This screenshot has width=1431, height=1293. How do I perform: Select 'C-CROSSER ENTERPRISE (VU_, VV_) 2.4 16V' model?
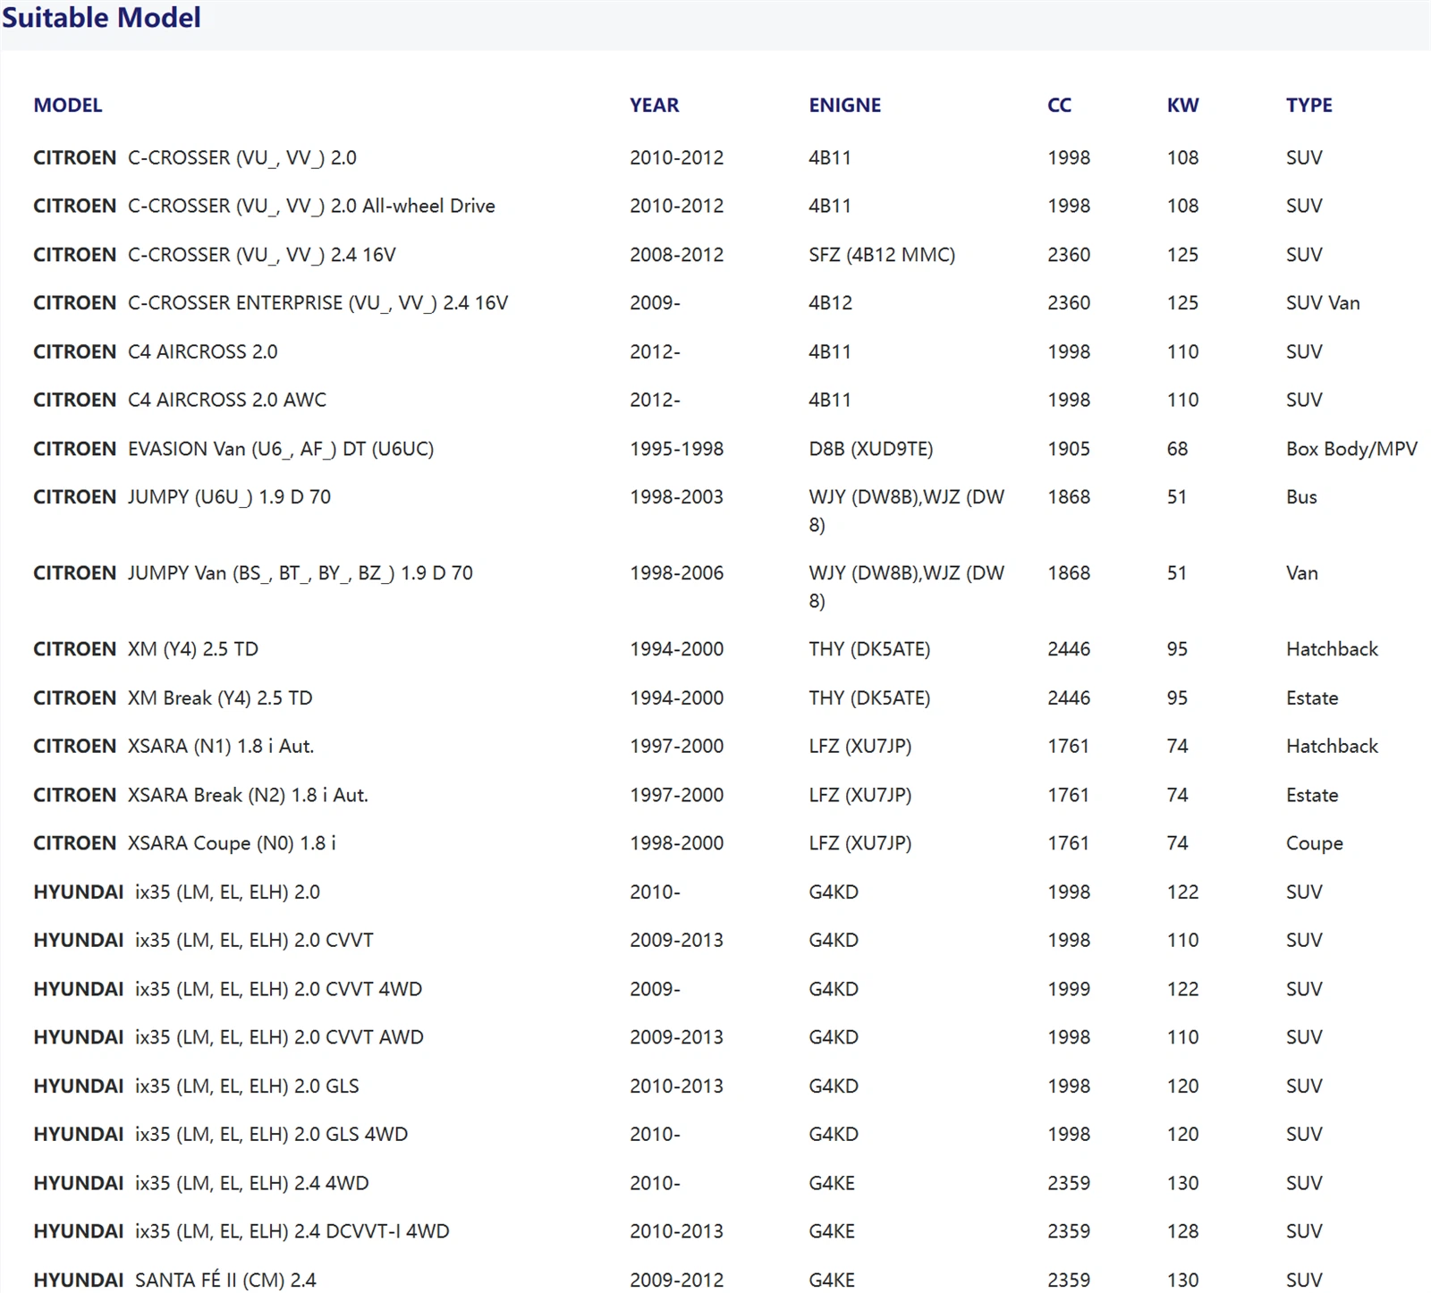tap(318, 303)
